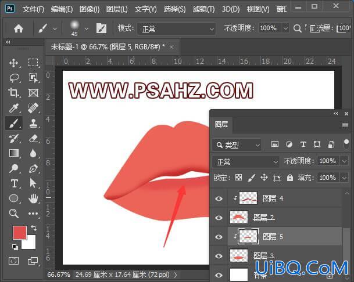Filter layers by smart objects

[x=331, y=144]
